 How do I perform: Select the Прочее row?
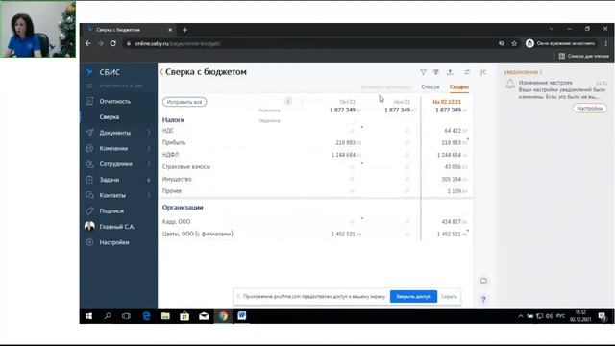(316, 191)
